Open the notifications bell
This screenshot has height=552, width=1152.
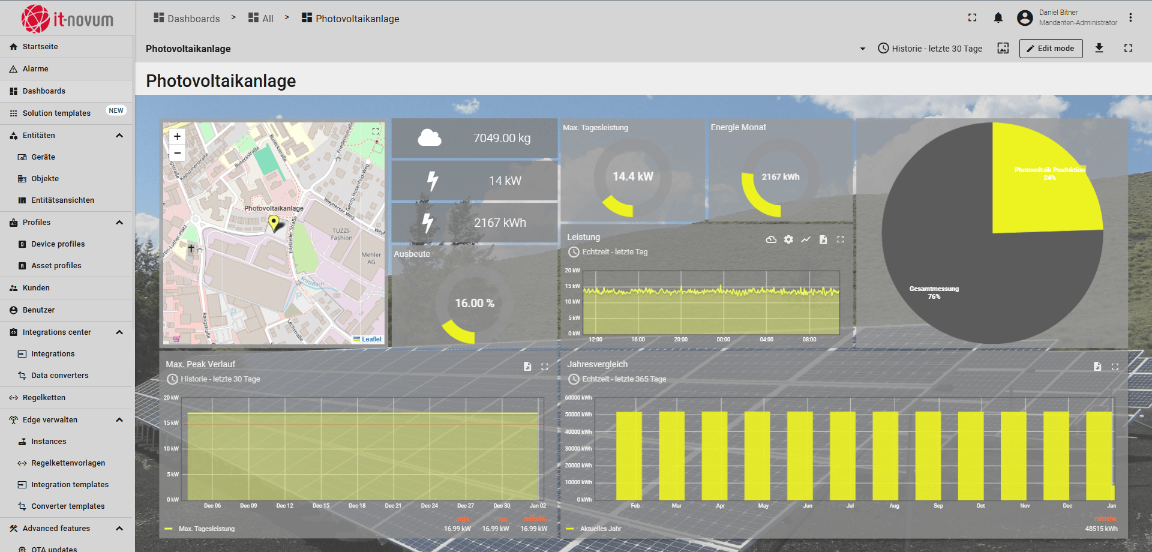(998, 18)
